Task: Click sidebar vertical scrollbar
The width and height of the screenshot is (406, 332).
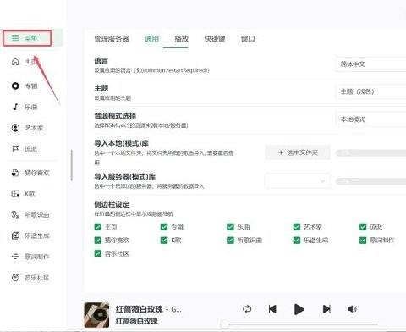Action: [x=72, y=165]
